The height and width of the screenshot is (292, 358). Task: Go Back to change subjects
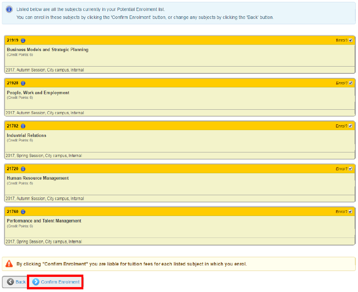click(x=16, y=282)
